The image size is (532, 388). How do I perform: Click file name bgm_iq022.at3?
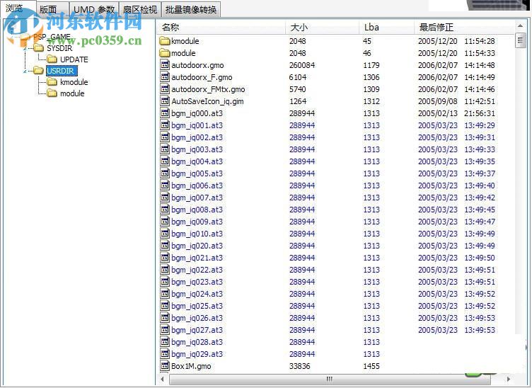point(197,270)
